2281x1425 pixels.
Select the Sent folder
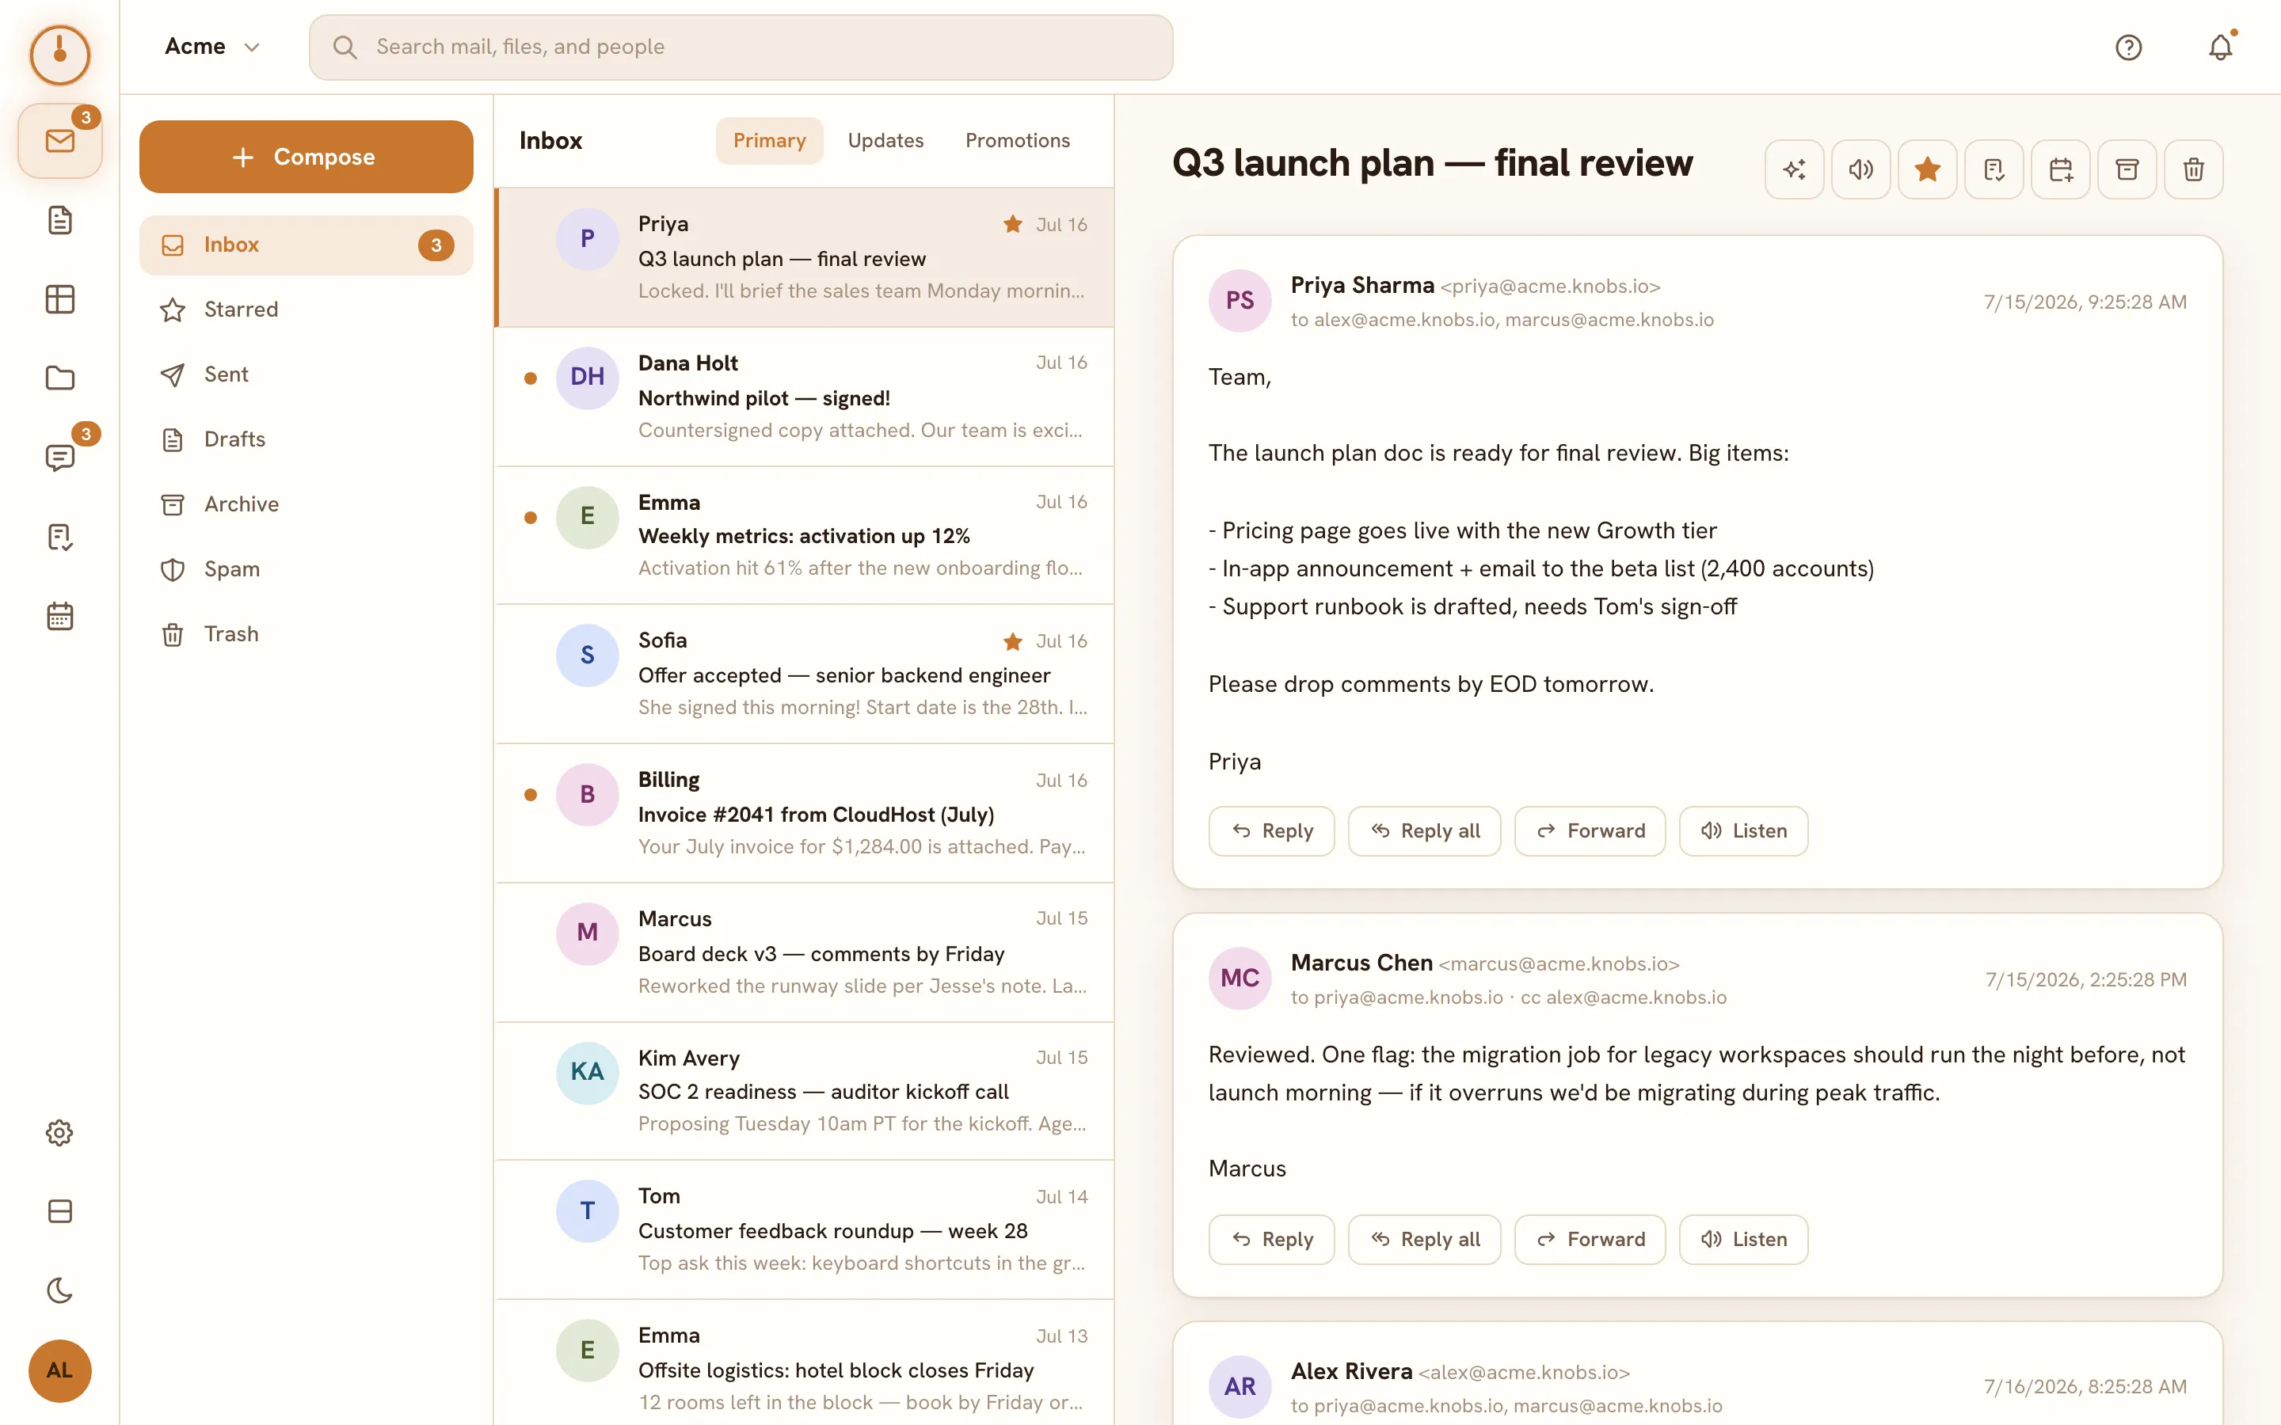(x=307, y=375)
